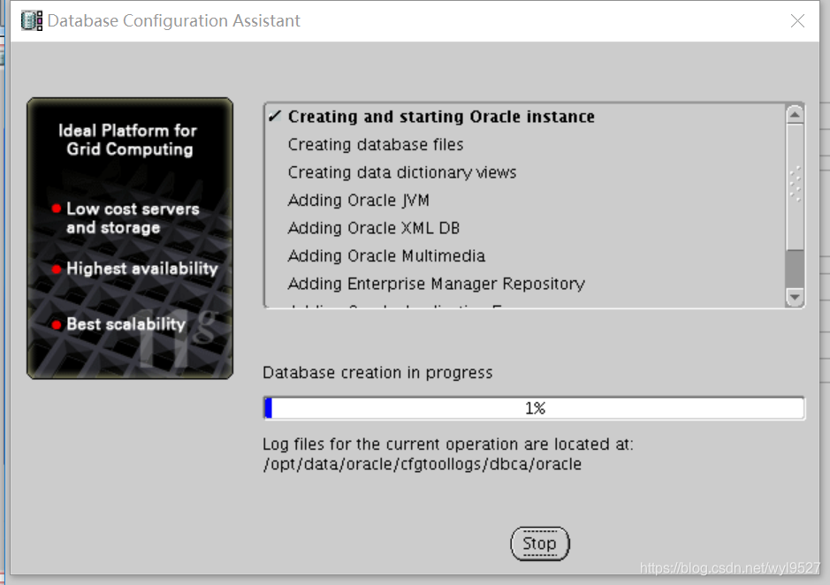The width and height of the screenshot is (830, 585).
Task: Click the 1% progress bar
Action: click(534, 407)
